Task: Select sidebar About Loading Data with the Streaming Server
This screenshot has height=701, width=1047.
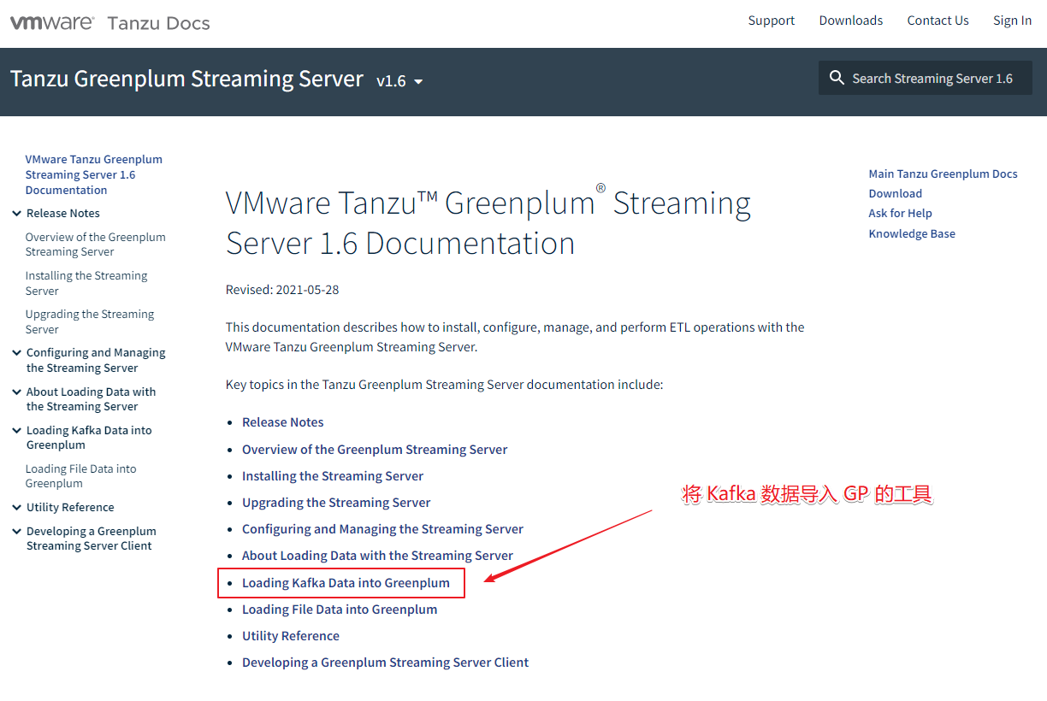Action: click(91, 399)
